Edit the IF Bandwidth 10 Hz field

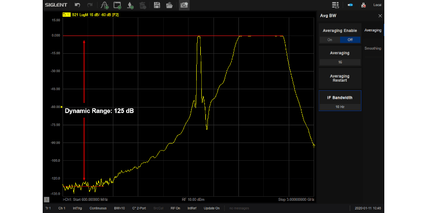(x=340, y=107)
